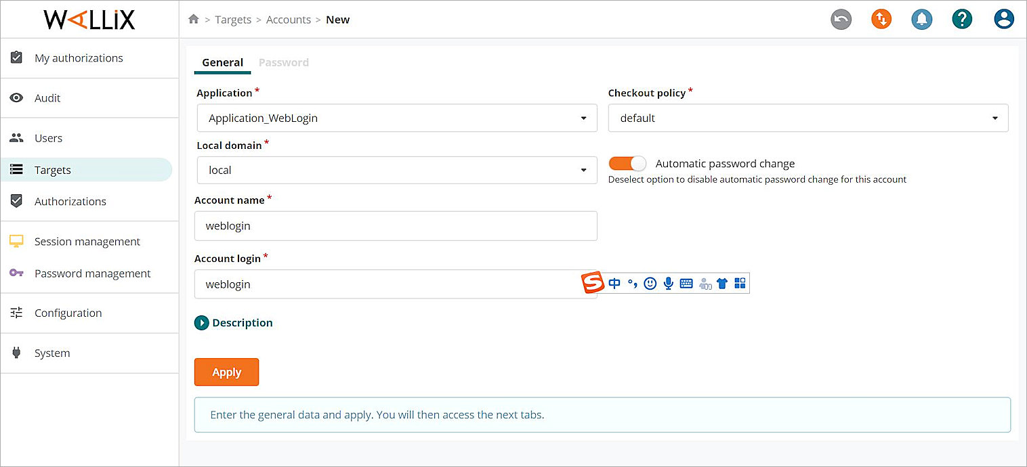Open help using the question mark icon
Image resolution: width=1027 pixels, height=467 pixels.
click(962, 20)
